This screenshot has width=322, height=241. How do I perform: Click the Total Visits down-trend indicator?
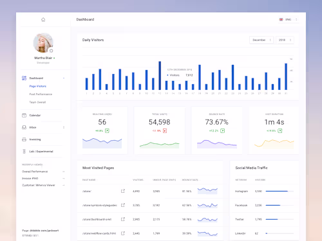click(165, 130)
